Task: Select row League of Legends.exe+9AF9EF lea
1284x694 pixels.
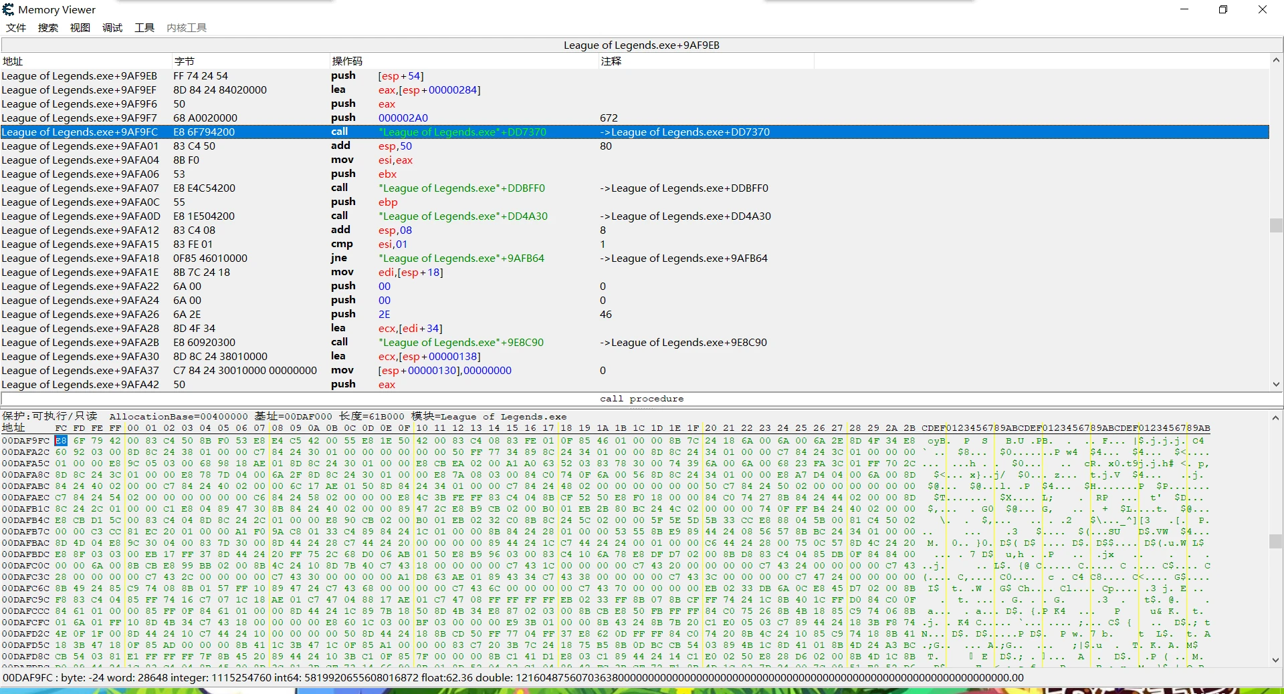Action: [635, 90]
